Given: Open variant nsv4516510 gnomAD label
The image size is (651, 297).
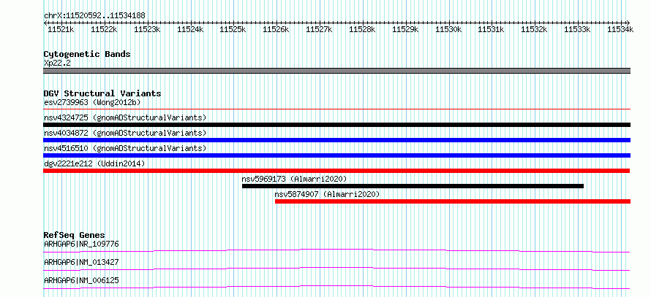Looking at the screenshot, I should tap(125, 148).
